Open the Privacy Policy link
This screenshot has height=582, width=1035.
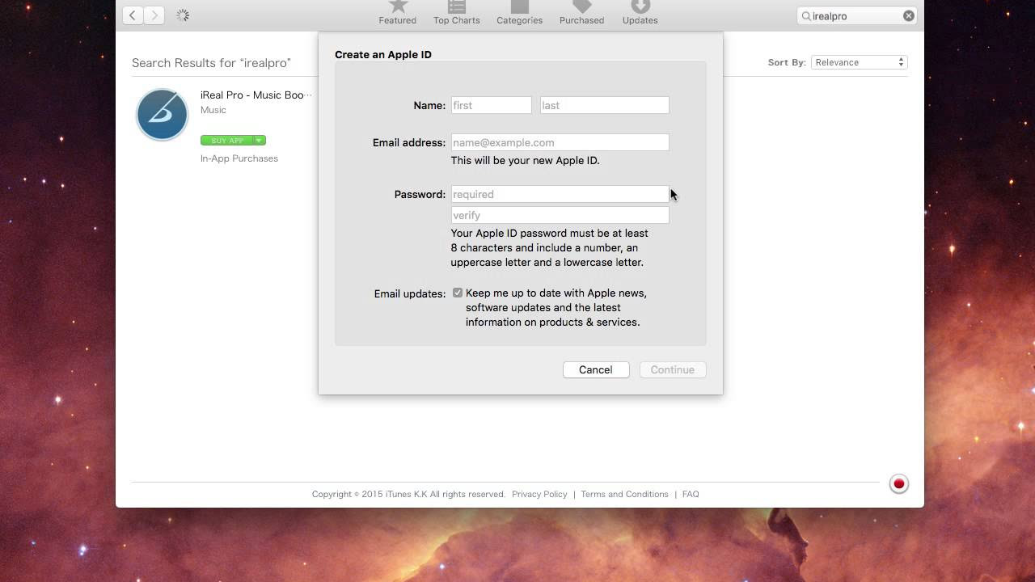[x=539, y=494]
